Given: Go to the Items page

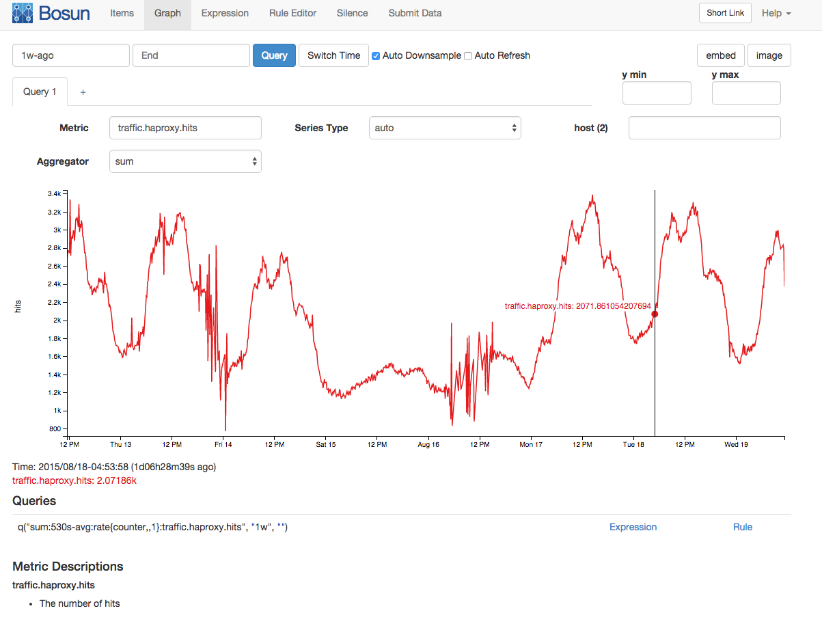Looking at the screenshot, I should pyautogui.click(x=122, y=13).
